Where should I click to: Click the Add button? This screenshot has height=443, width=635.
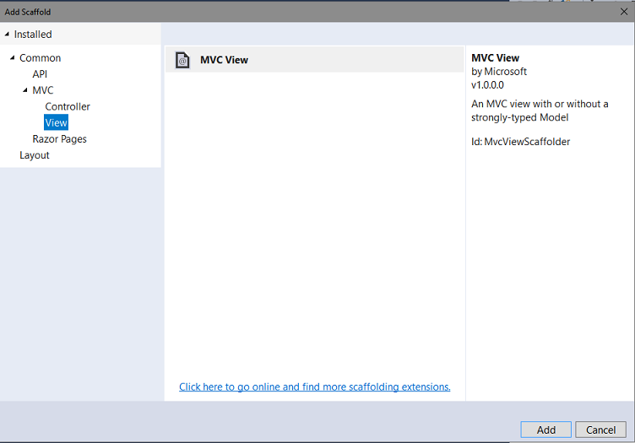[545, 429]
